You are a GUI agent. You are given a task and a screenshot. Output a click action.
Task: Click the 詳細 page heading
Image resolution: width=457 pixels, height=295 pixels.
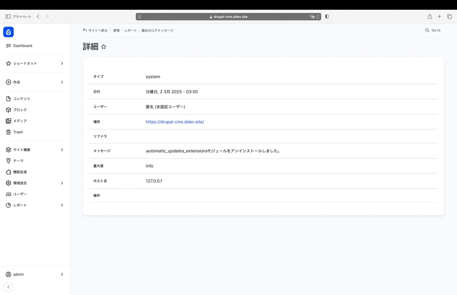(x=91, y=47)
